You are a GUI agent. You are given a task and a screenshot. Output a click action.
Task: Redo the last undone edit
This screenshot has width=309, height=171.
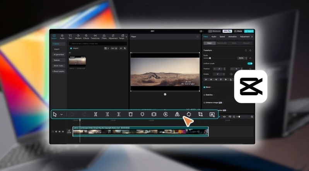coord(84,114)
